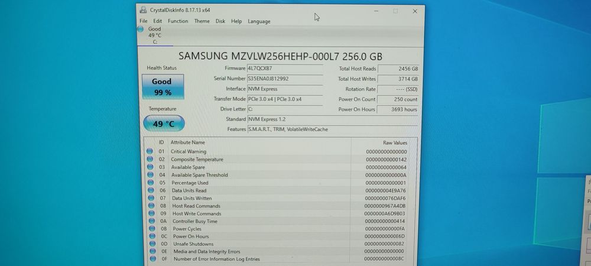Click the Drive Letter field C:
The height and width of the screenshot is (266, 591).
(x=285, y=109)
